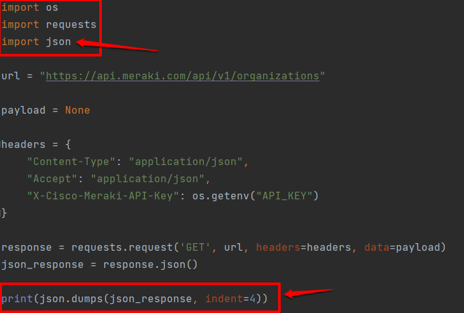
Task: Click the 'url' variable name in assignment
Action: coord(11,76)
